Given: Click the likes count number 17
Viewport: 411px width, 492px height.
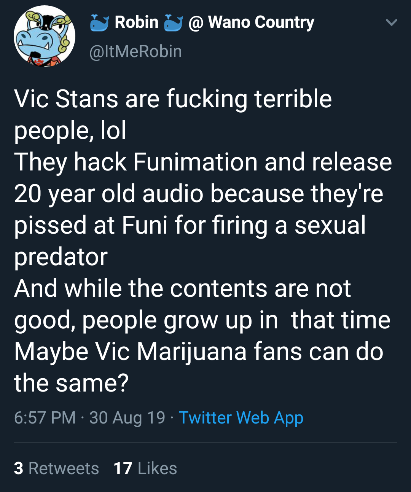Looking at the screenshot, I should point(123,468).
